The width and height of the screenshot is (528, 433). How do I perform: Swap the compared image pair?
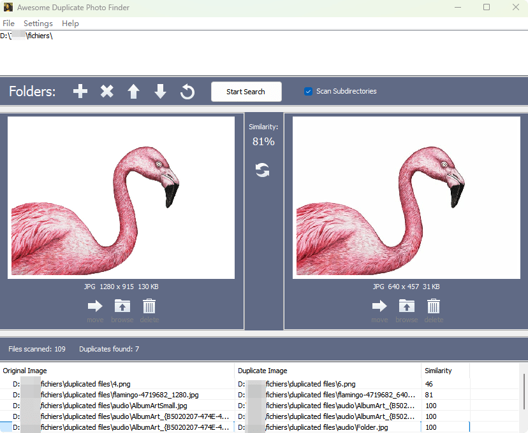point(263,170)
